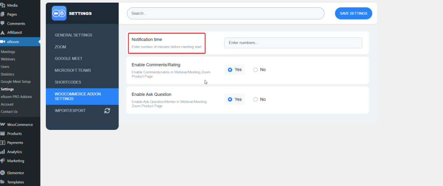This screenshot has width=443, height=186.
Task: Click the Media icon in WordPress sidebar
Action: coord(3,5)
